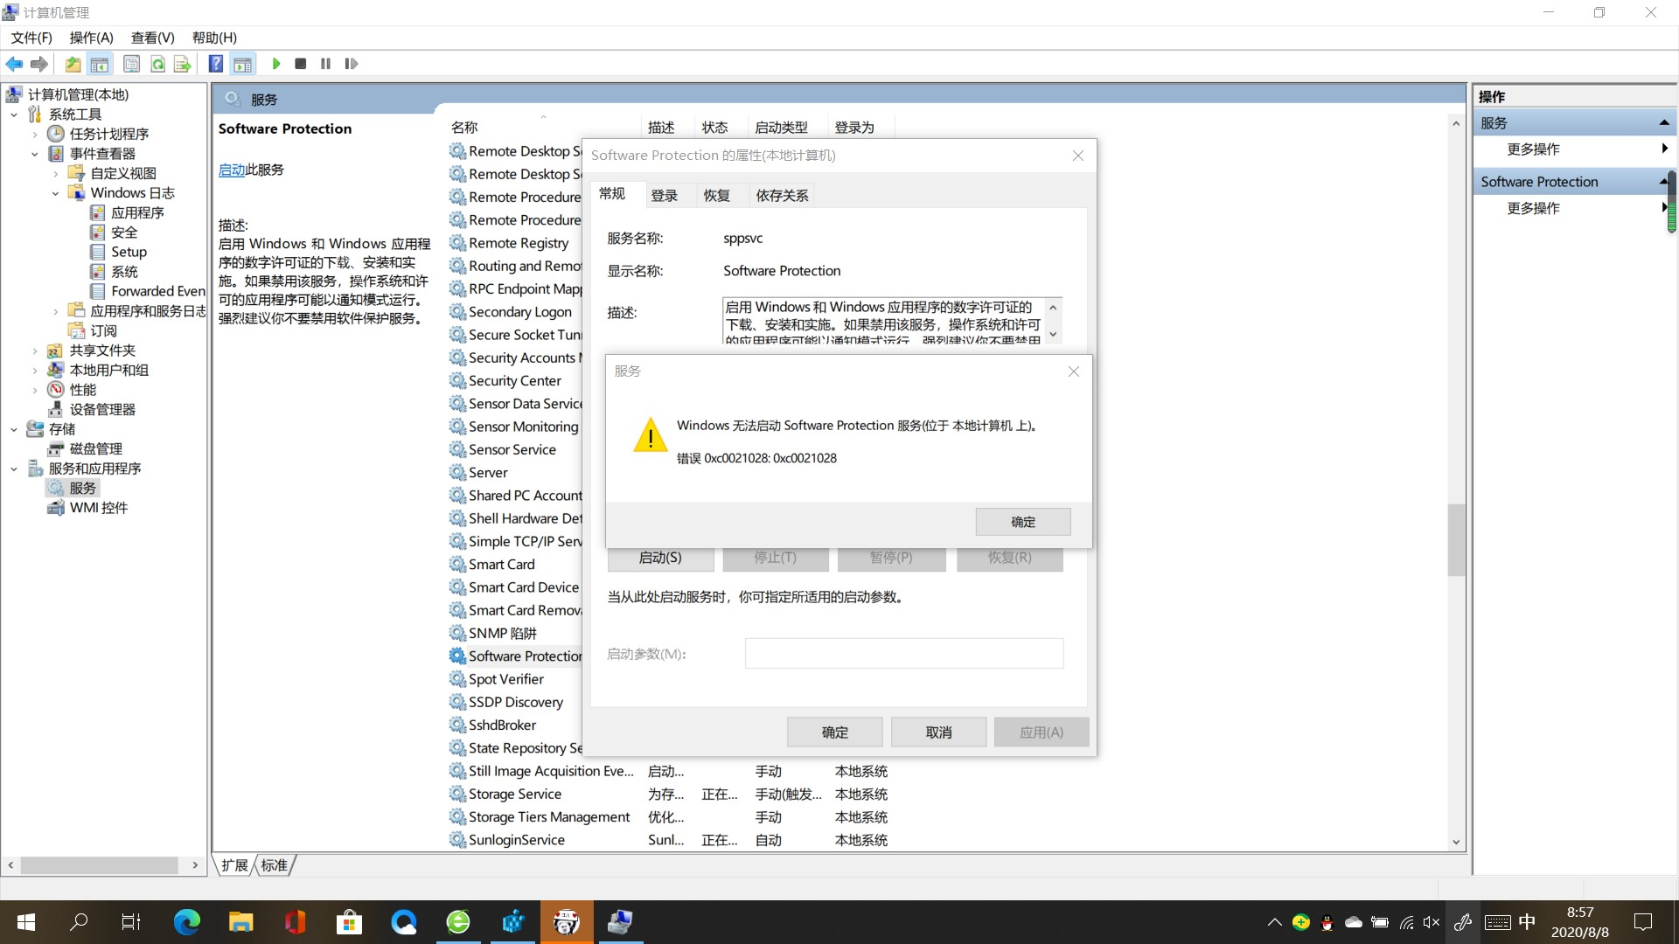This screenshot has width=1679, height=944.
Task: Click taskbar clock showing 8:57
Action: tap(1579, 922)
